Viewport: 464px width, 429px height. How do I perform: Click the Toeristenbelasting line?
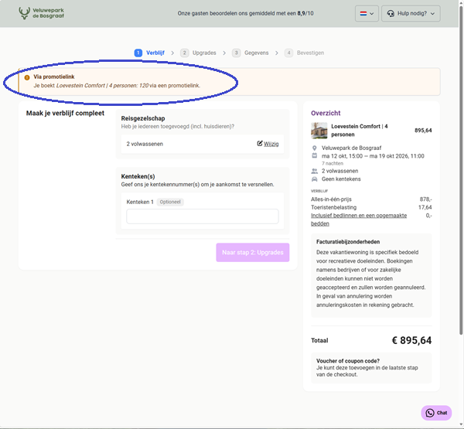click(x=371, y=207)
